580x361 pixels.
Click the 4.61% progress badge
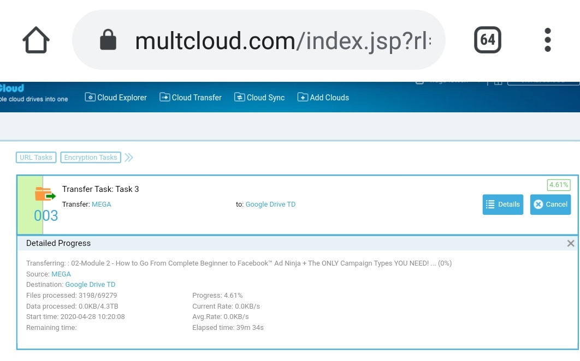point(559,185)
